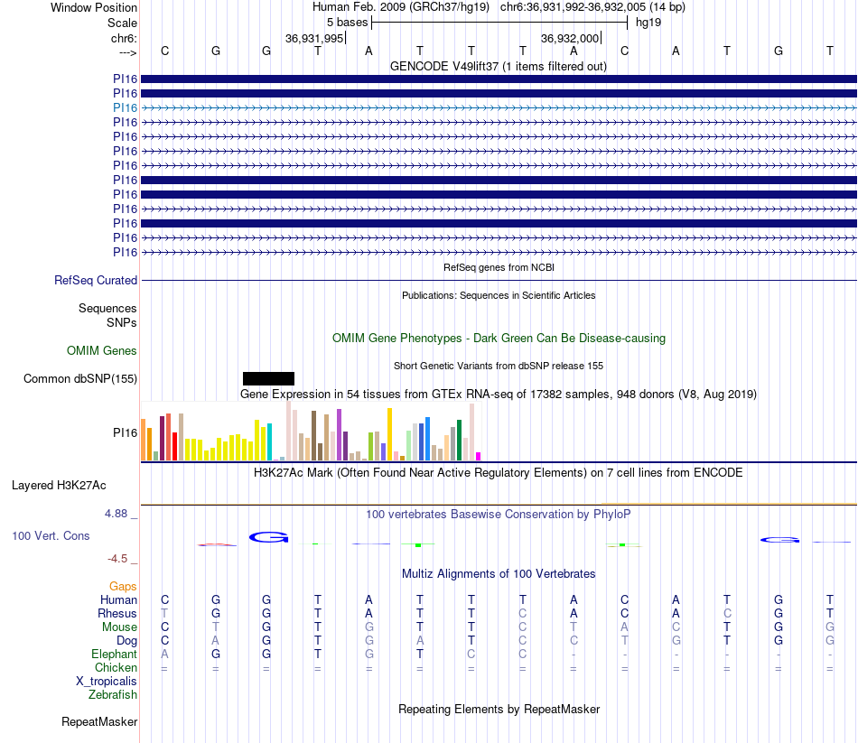
Task: Select the Chicken alignment row label
Action: coord(116,667)
